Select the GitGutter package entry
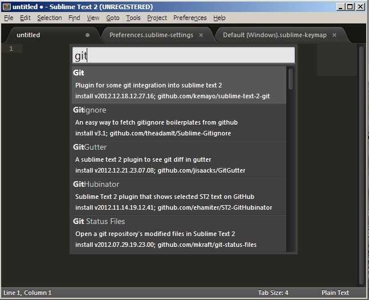 point(179,159)
